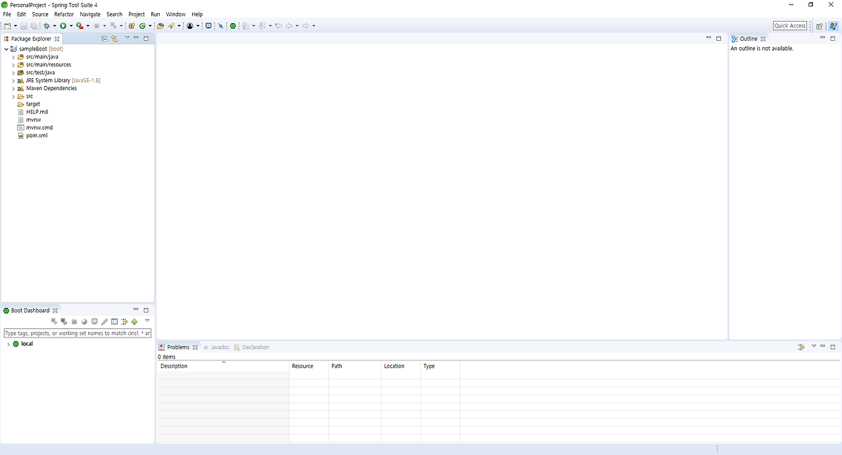This screenshot has width=842, height=455.
Task: Click the Boot Dashboard show properties view icon
Action: [x=114, y=322]
